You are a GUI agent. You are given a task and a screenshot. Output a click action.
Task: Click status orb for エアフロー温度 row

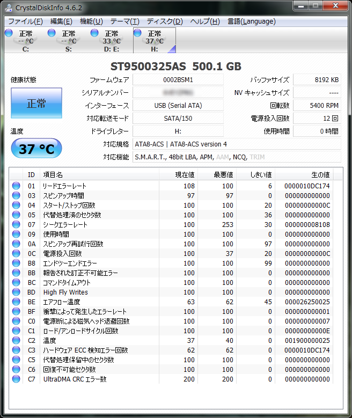click(x=16, y=302)
